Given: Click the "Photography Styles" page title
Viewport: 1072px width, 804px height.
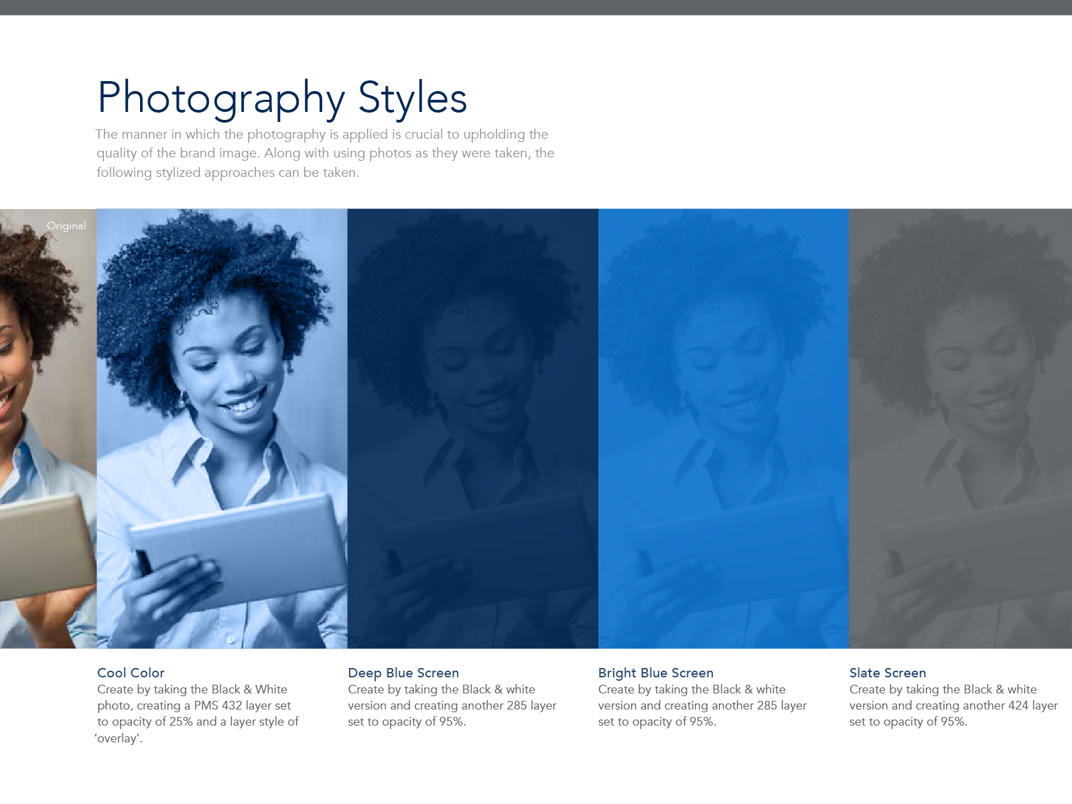Looking at the screenshot, I should (281, 98).
